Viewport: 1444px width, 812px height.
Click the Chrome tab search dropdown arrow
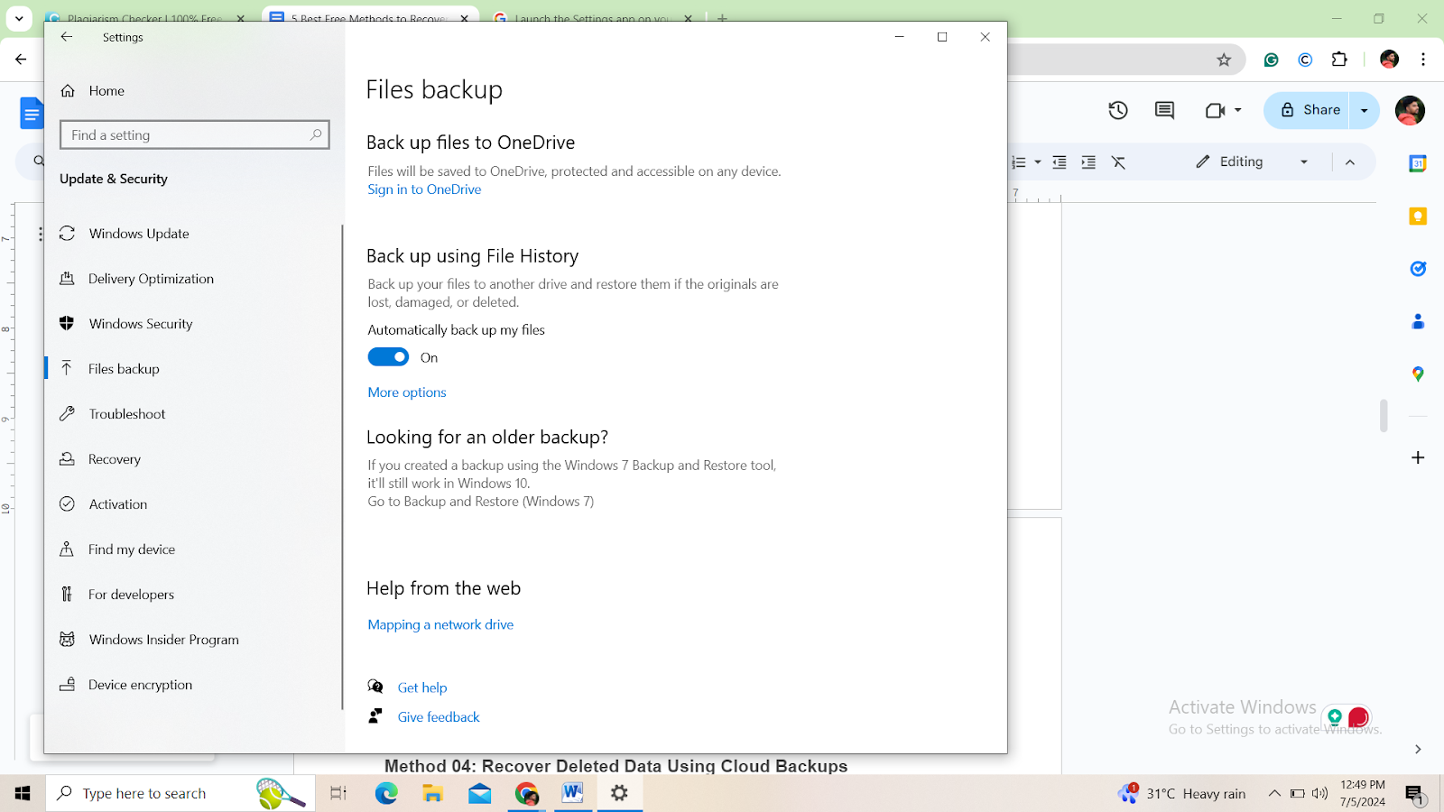tap(19, 18)
